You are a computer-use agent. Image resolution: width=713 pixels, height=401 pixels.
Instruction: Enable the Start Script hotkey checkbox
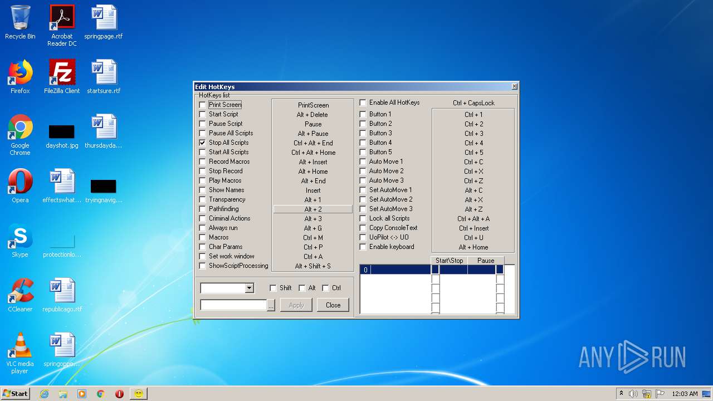(x=203, y=114)
